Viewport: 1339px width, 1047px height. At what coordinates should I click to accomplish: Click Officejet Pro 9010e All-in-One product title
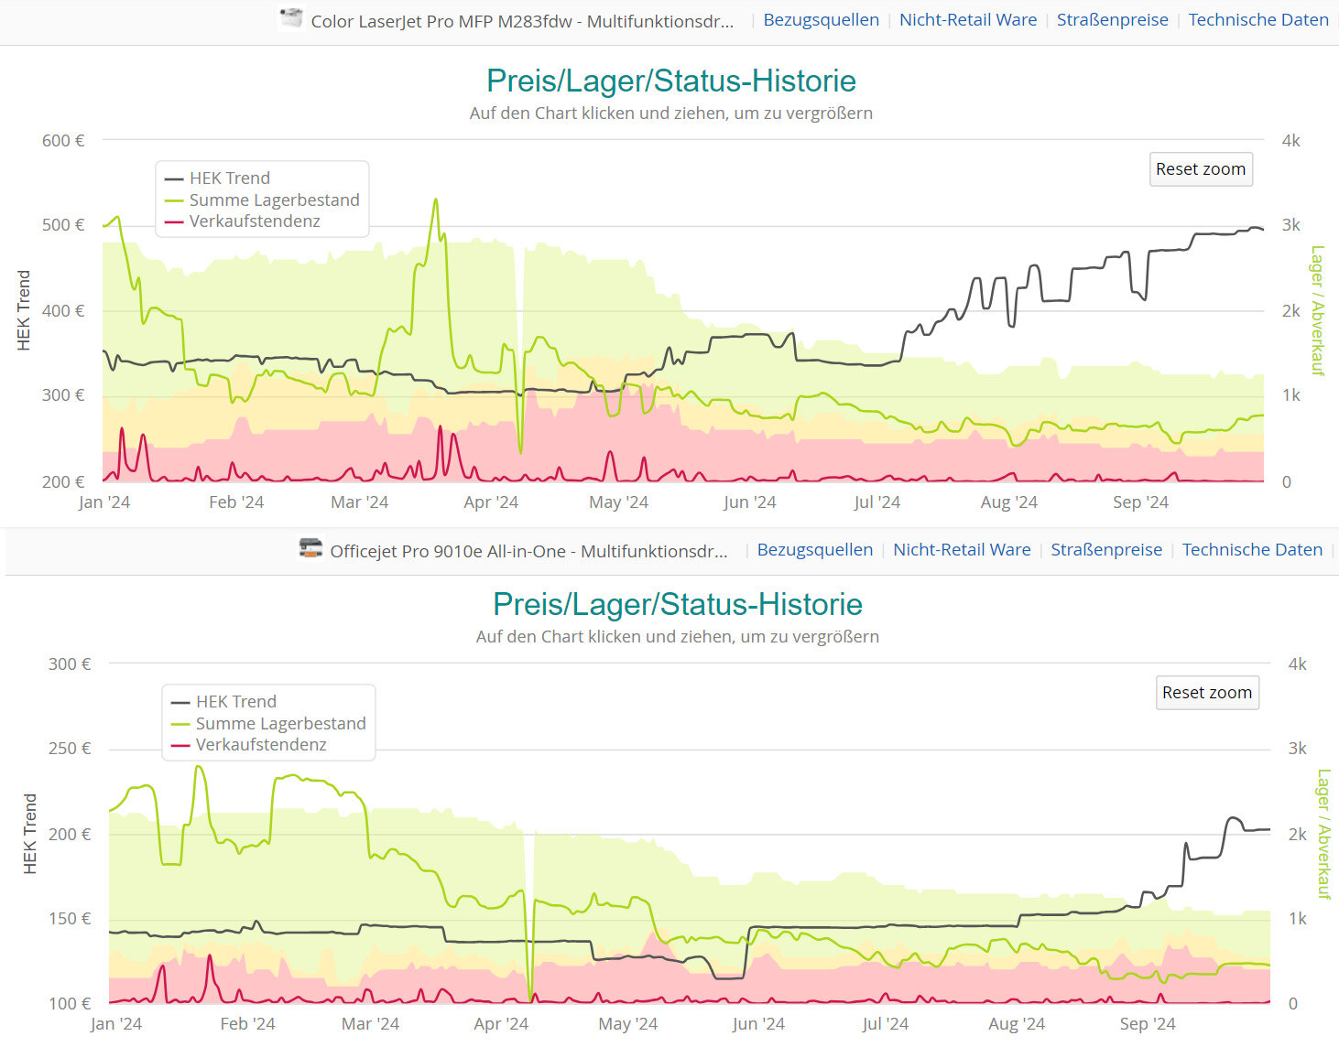click(x=528, y=551)
